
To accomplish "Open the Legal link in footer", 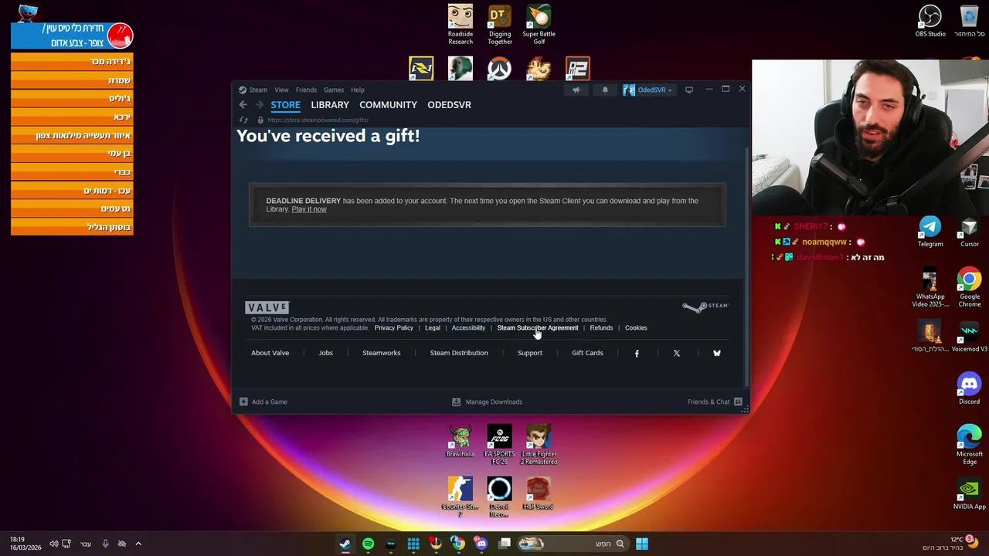I will point(432,327).
